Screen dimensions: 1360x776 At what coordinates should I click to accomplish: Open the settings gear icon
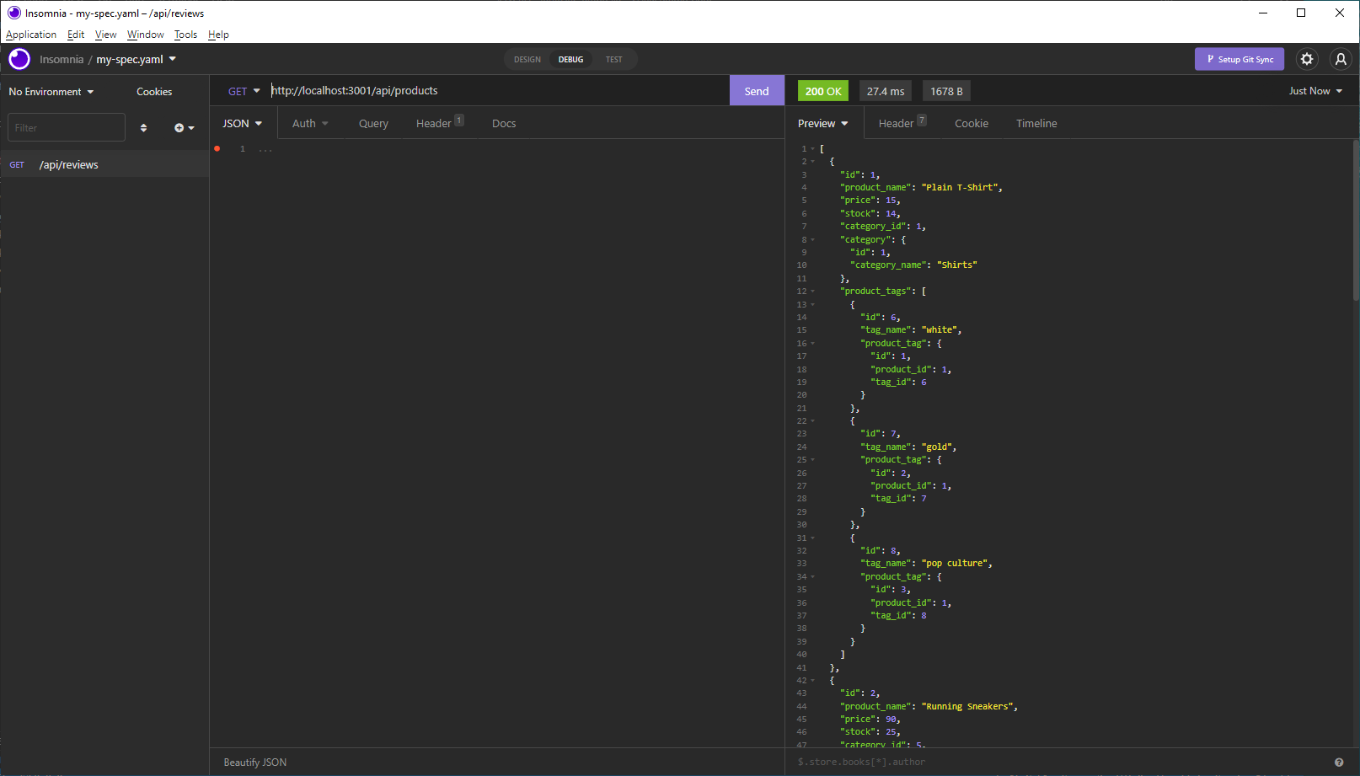coord(1307,59)
